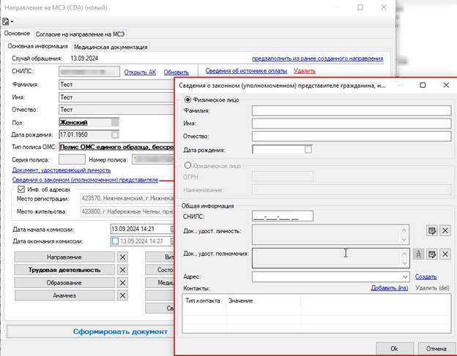Click the red Удалить link
Image resolution: width=457 pixels, height=356 pixels.
[305, 71]
